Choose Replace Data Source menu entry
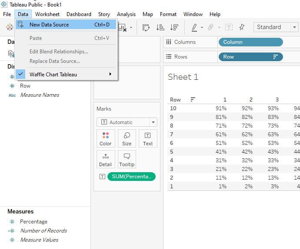Image resolution: width=300 pixels, height=249 pixels. coord(66,61)
